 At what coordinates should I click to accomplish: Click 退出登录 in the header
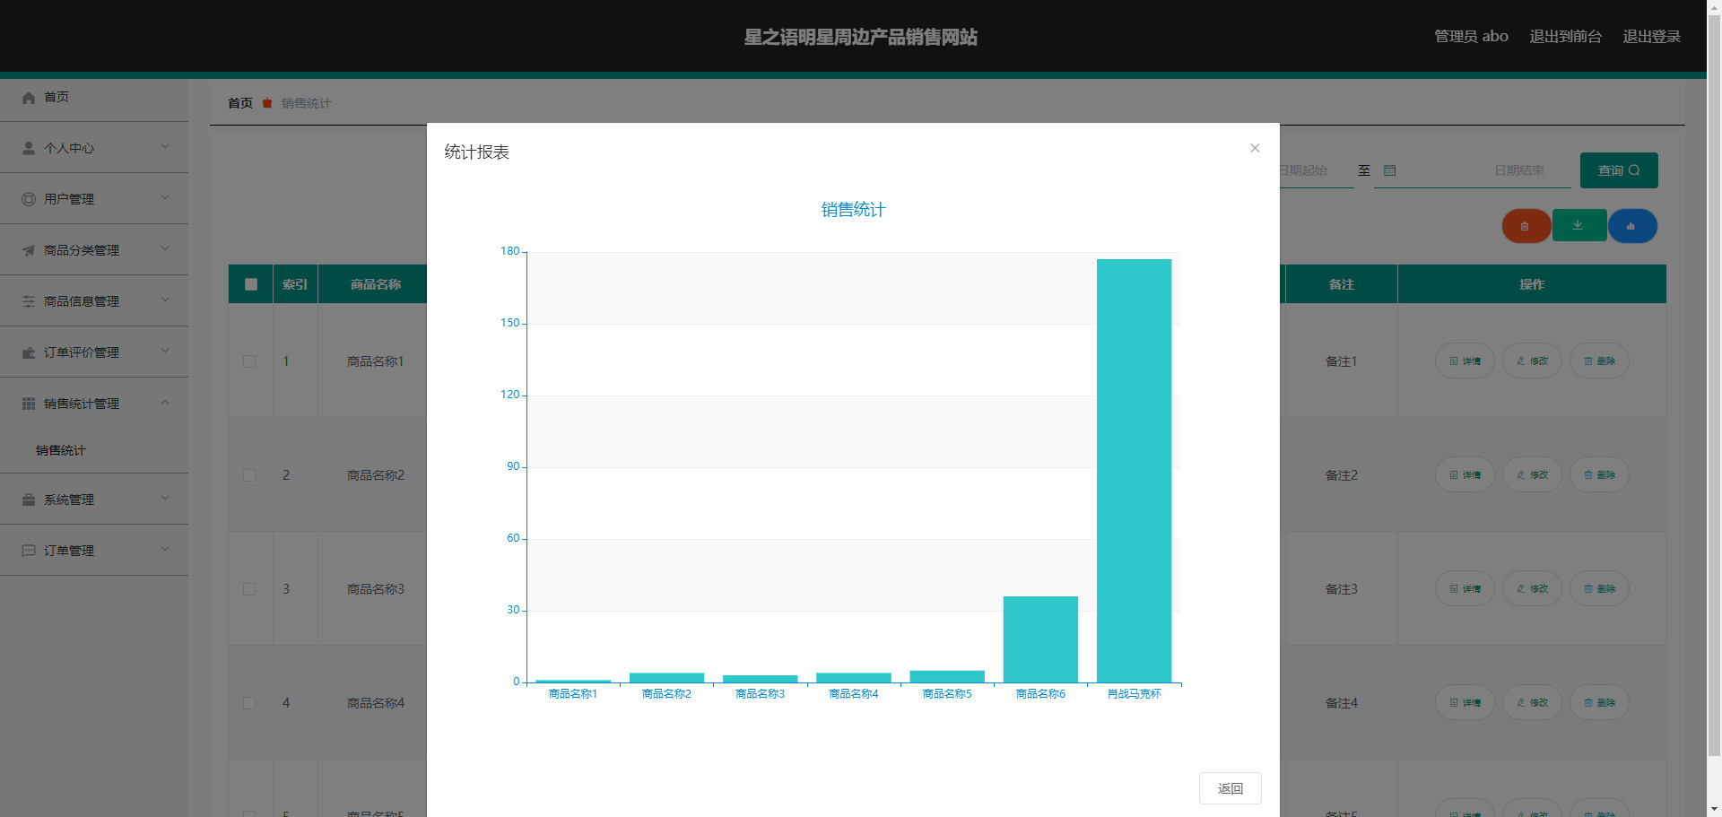tap(1651, 36)
